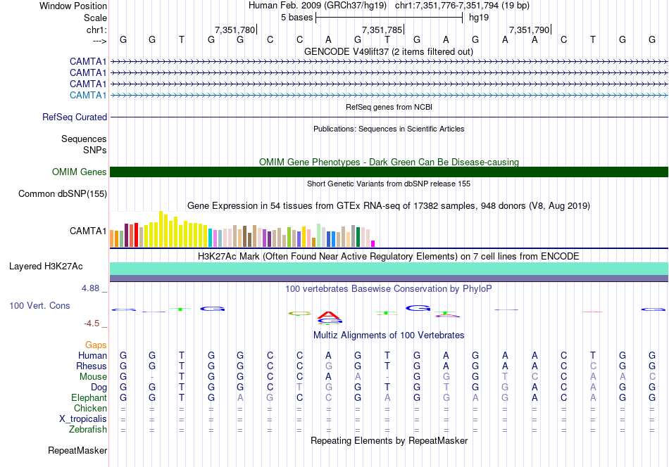
Task: Click the light green bar in GTEx chart
Action: pyautogui.click(x=319, y=236)
